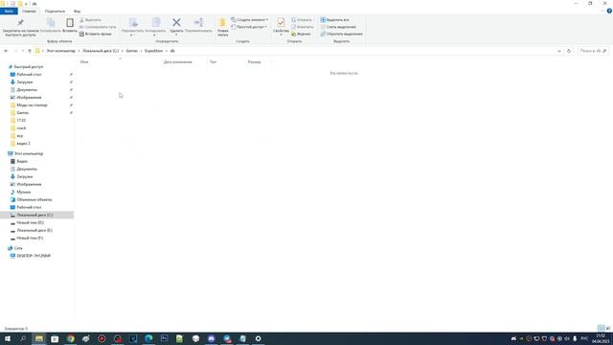613x345 pixels.
Task: Switch to details view icon in status bar
Action: [x=601, y=328]
